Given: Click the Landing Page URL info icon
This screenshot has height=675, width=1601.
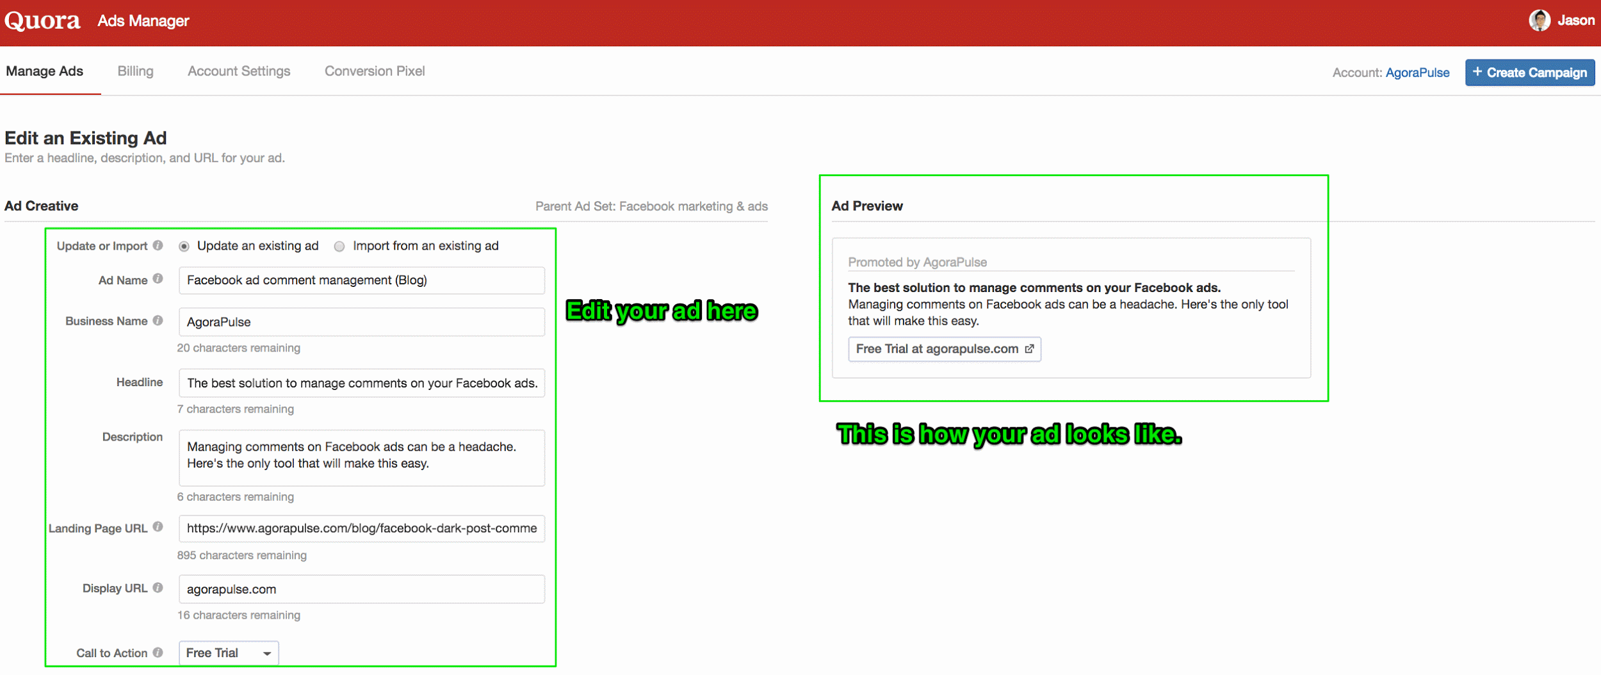Looking at the screenshot, I should coord(158,526).
